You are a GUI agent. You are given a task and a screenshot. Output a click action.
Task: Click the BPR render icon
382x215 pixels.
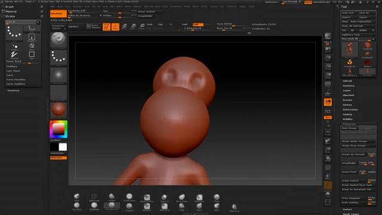point(328,36)
